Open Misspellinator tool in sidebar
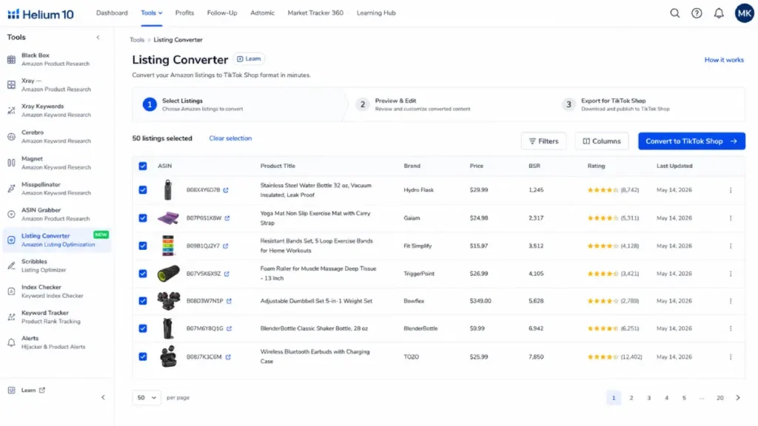The image size is (758, 426). point(56,189)
